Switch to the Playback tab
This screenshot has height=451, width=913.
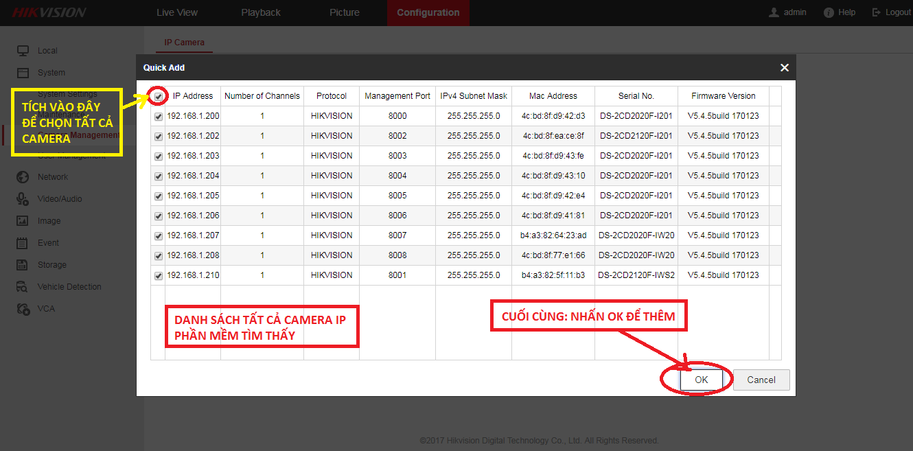tap(261, 12)
